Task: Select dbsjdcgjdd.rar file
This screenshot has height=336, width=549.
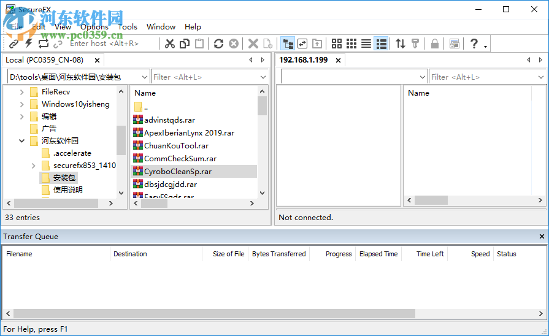Action: coord(171,185)
